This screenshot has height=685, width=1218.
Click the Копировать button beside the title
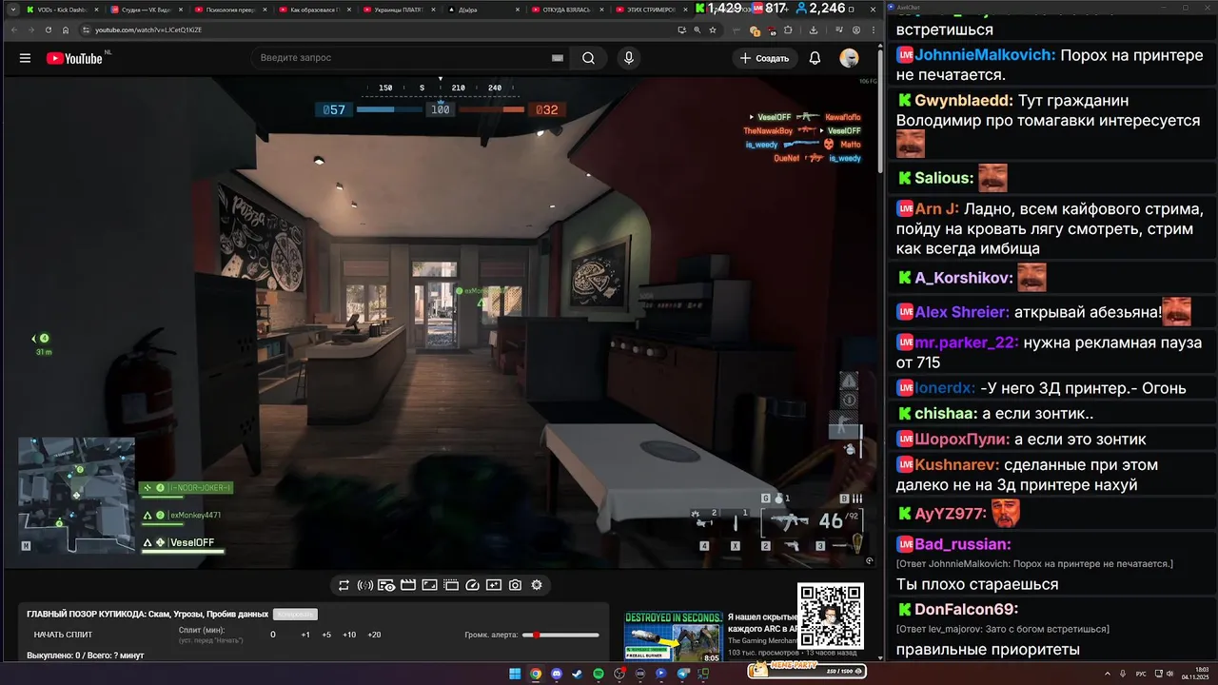tap(295, 615)
